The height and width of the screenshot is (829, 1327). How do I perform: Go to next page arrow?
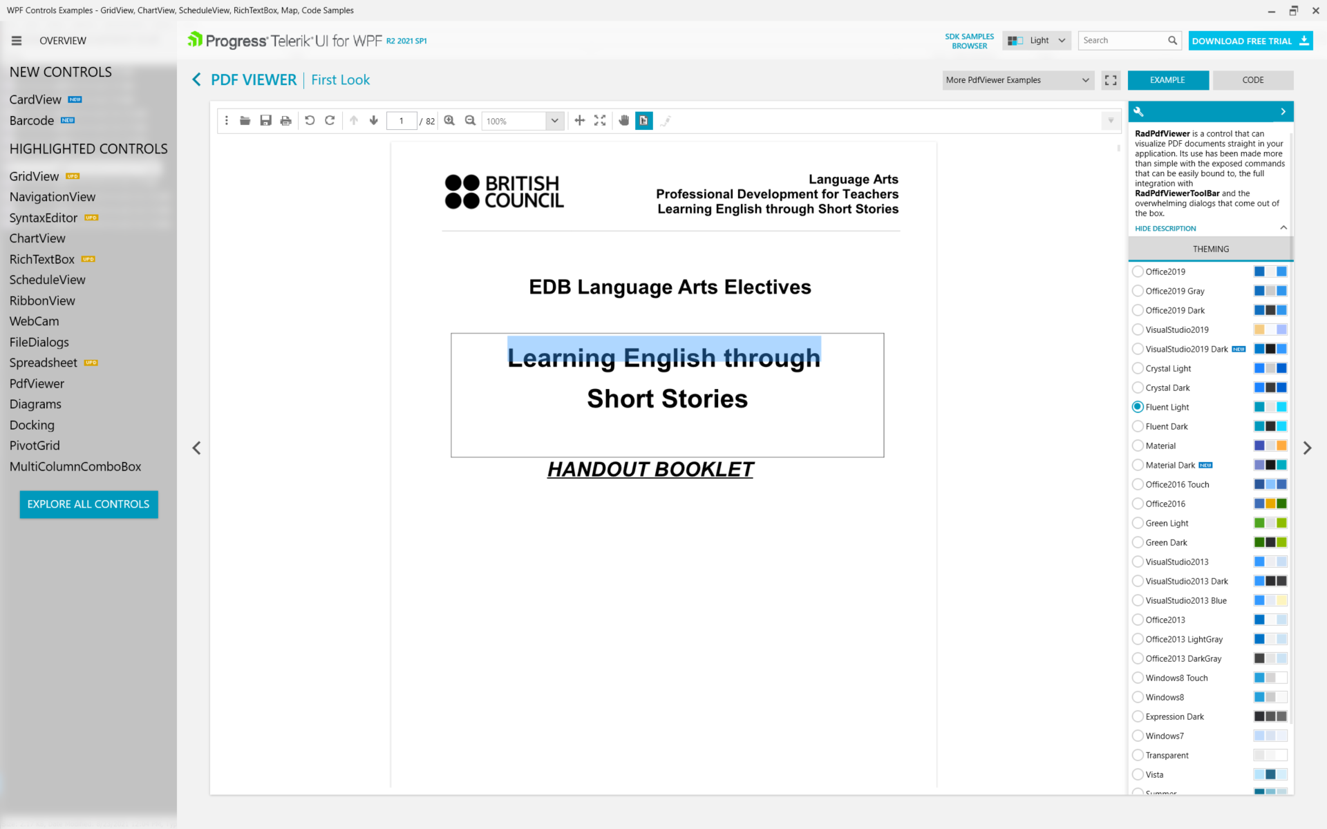click(374, 121)
